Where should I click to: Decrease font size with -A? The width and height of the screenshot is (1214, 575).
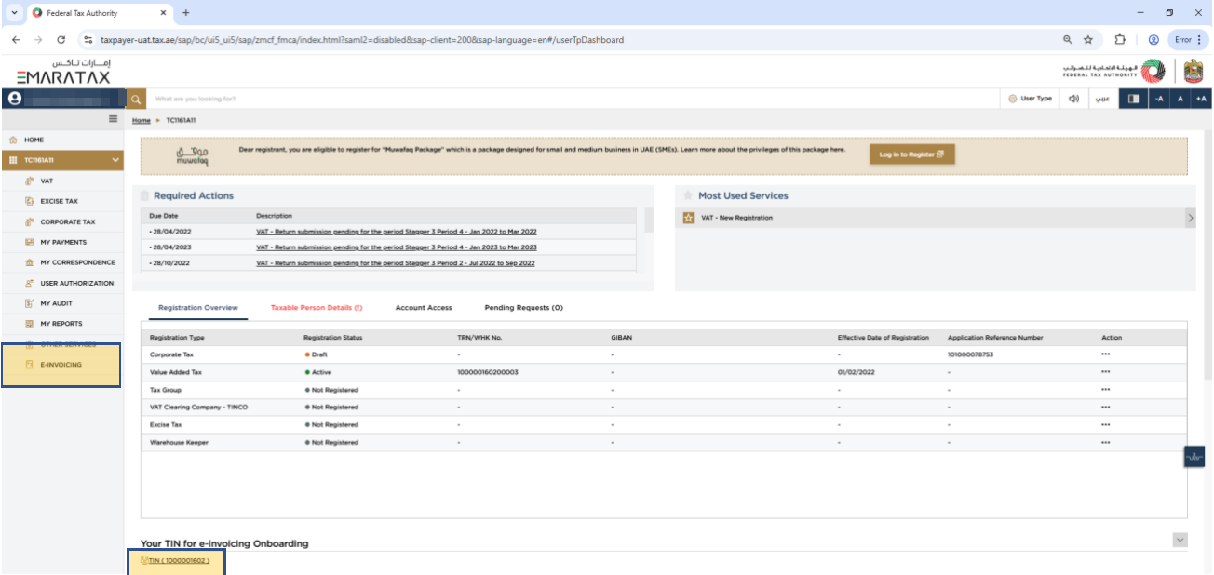[x=1158, y=98]
